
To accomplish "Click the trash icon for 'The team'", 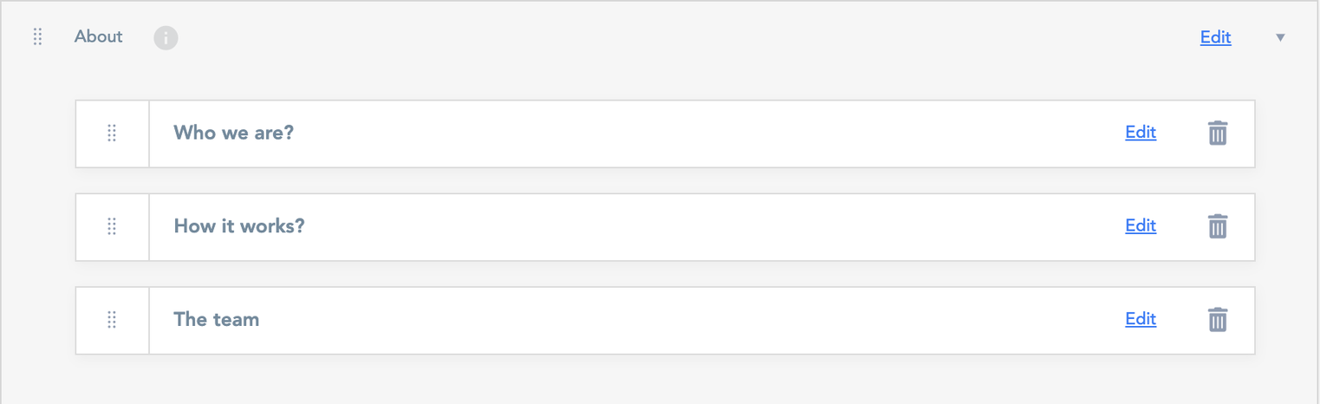I will (1218, 320).
